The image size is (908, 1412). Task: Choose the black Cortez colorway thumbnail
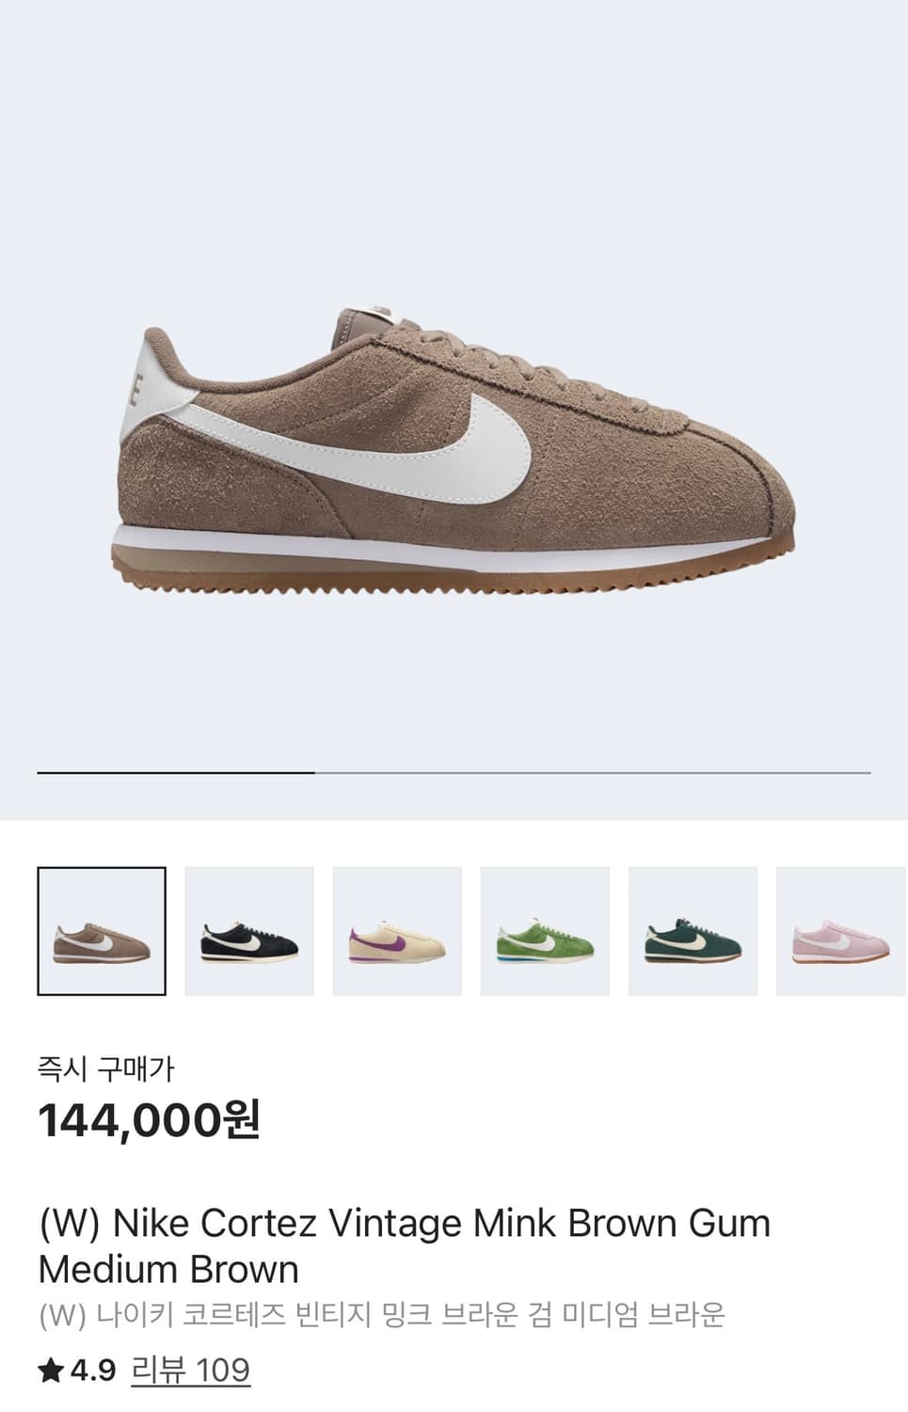click(249, 931)
